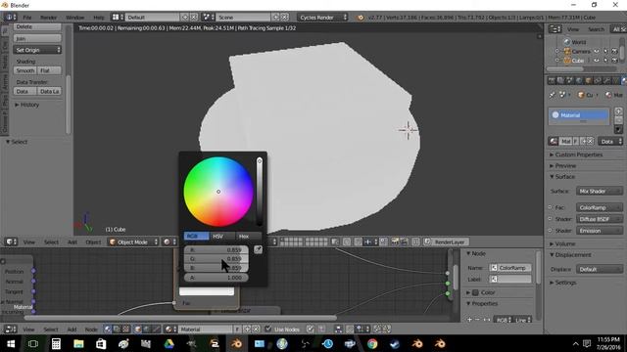This screenshot has width=627, height=352.
Task: Click the Join button
Action: click(37, 38)
